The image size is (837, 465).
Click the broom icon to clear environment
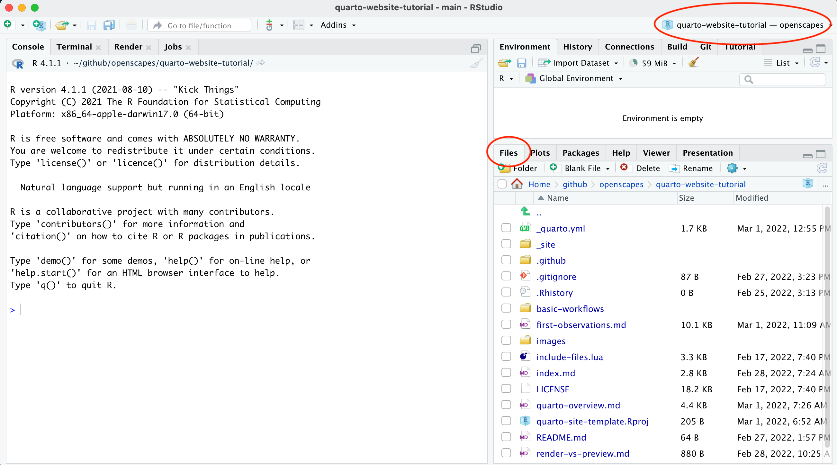(x=693, y=62)
